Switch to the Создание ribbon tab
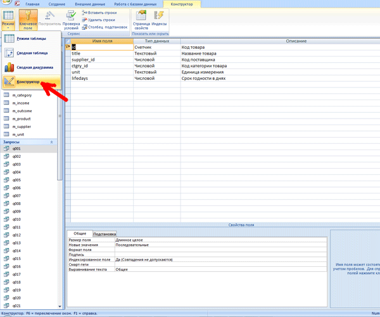 (57, 4)
